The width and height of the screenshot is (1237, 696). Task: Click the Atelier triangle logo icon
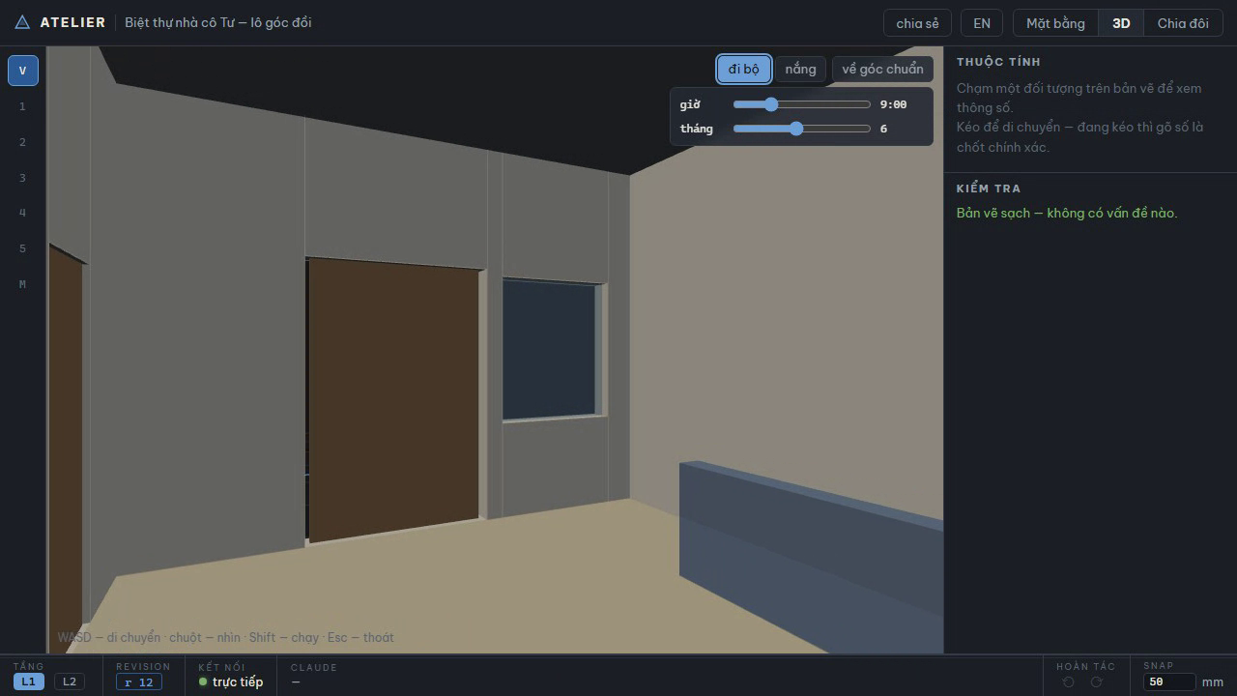[x=22, y=22]
